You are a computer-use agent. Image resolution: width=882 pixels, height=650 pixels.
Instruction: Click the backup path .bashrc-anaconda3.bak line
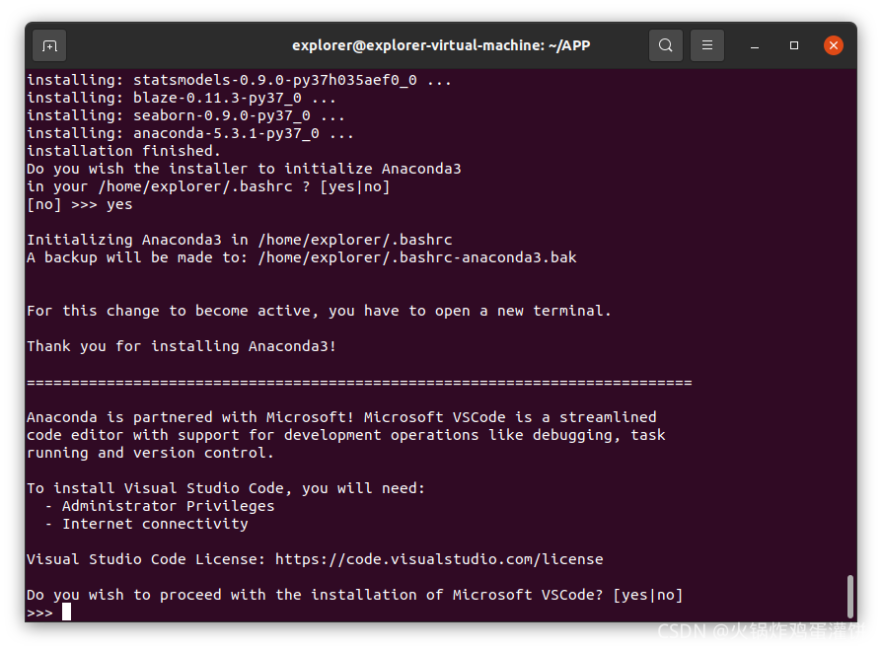click(302, 257)
